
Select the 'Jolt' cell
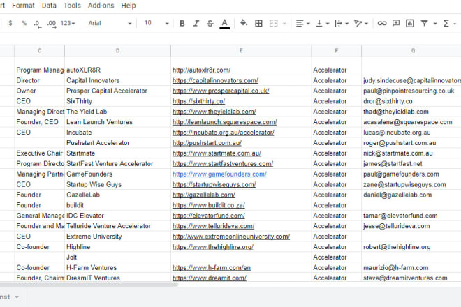pos(117,257)
